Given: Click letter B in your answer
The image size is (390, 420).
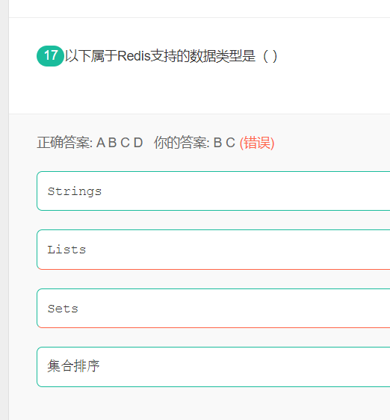Looking at the screenshot, I should click(x=217, y=143).
